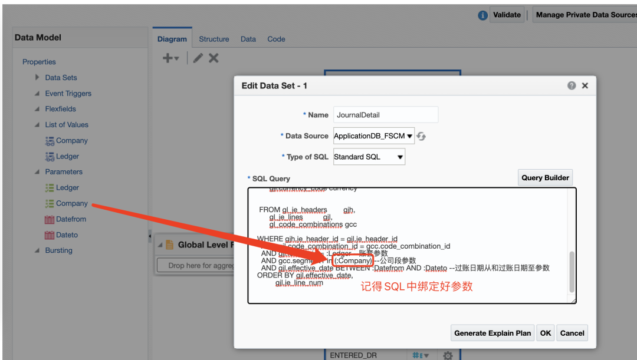Click the Name field JournalDetail
Viewport: 637px width, 360px height.
point(386,115)
